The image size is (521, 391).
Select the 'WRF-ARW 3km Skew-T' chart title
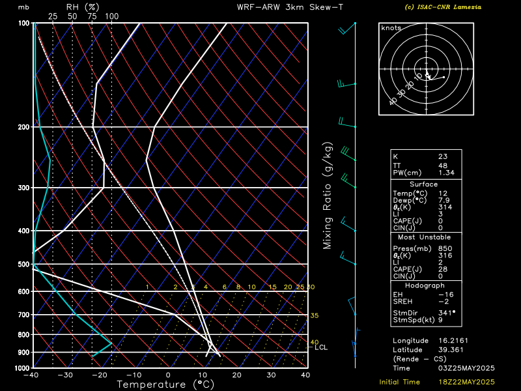coord(290,7)
